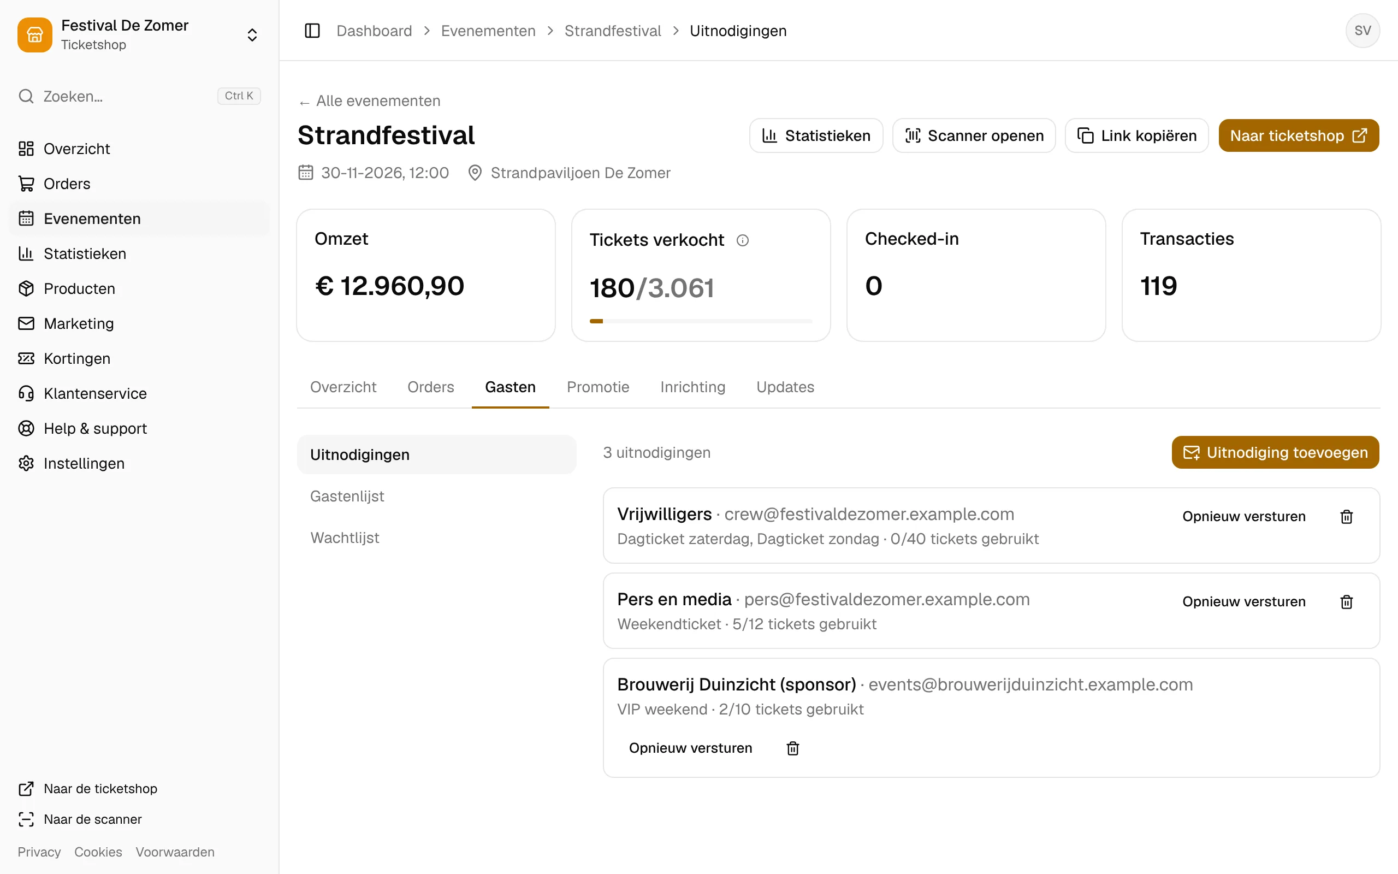
Task: Open Help & support in the sidebar
Action: coord(139,428)
